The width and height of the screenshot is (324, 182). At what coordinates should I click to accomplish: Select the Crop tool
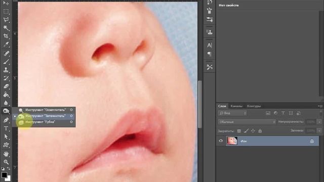[6, 36]
